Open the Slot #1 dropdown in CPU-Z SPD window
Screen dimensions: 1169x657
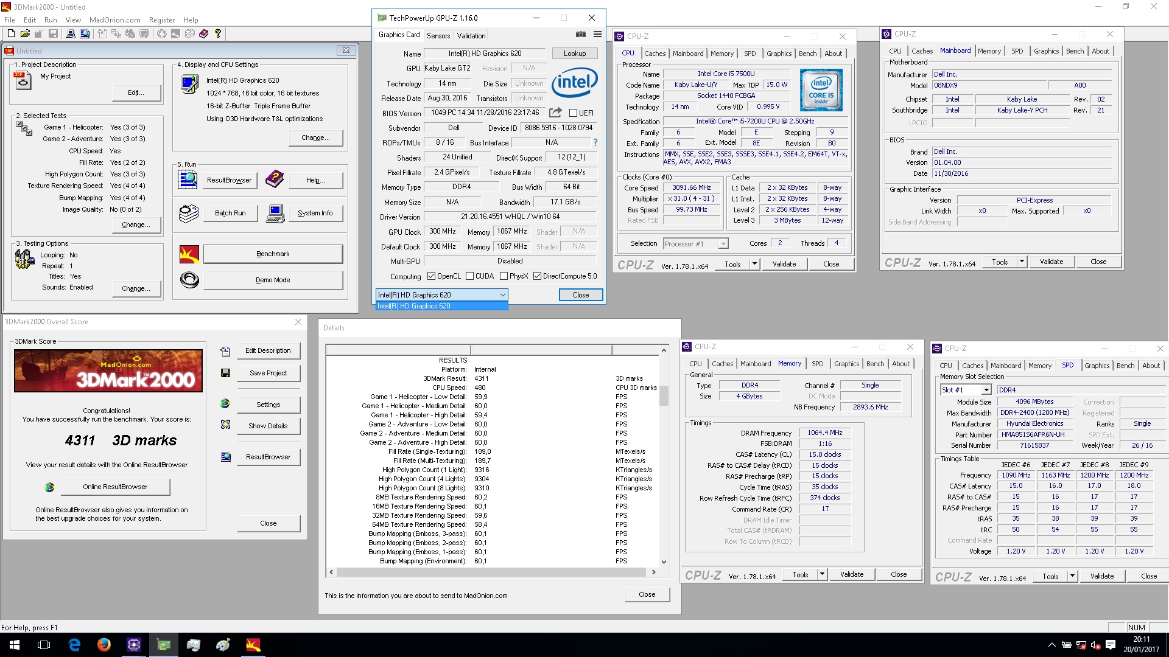point(966,390)
